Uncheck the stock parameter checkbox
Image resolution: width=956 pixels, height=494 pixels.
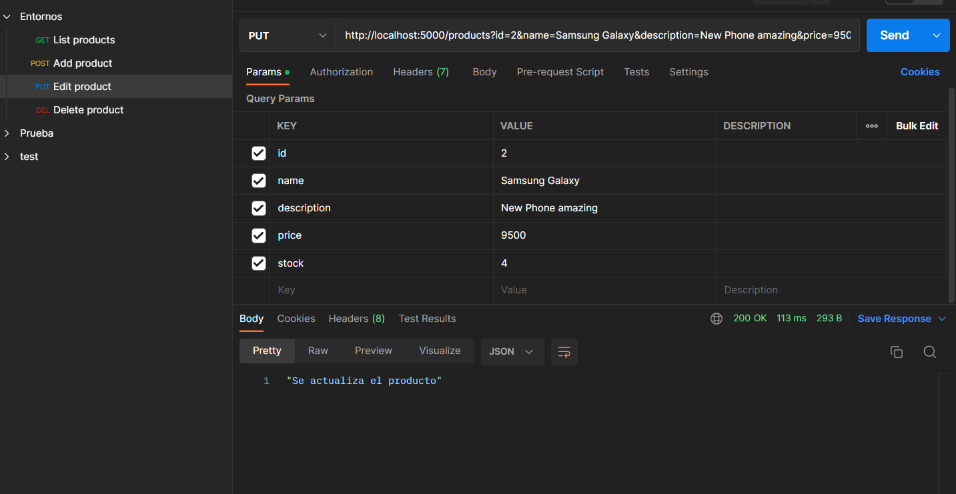(x=259, y=263)
